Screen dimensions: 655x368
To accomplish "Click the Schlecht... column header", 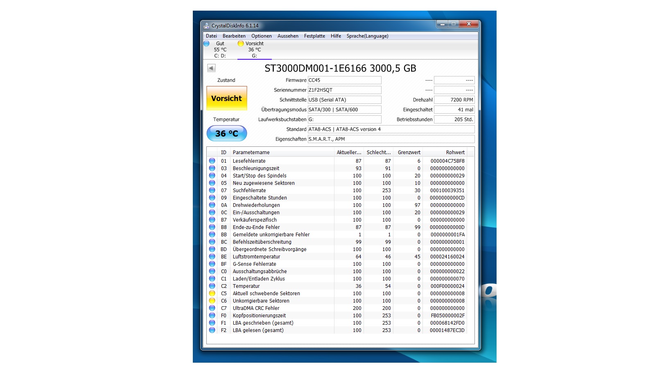I will coord(379,153).
